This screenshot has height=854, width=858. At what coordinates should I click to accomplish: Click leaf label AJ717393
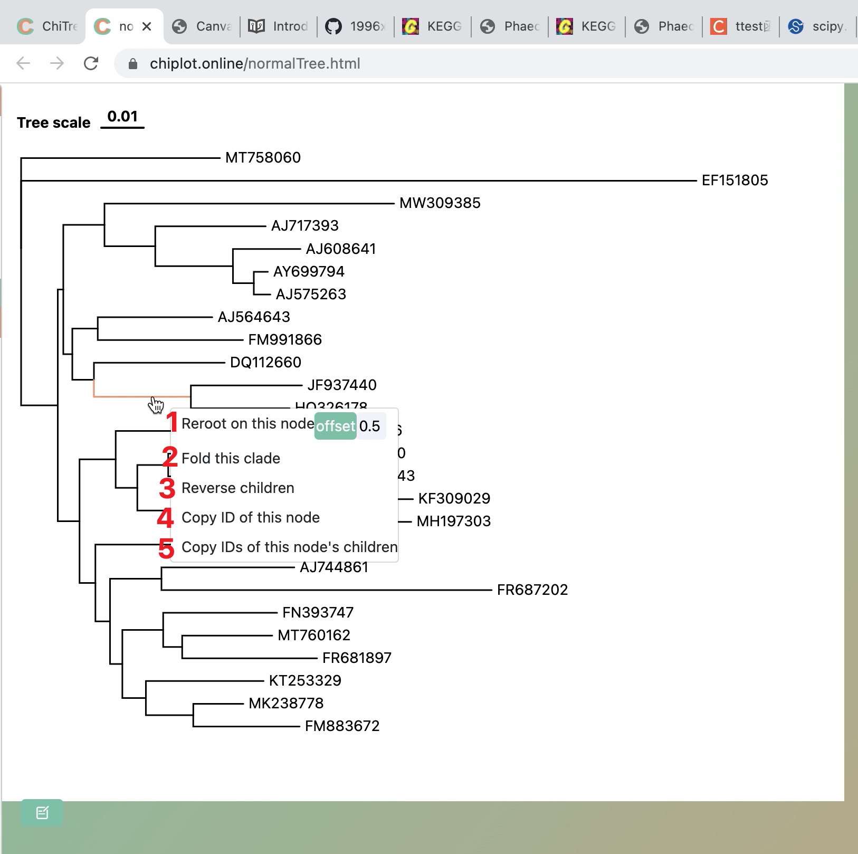[304, 225]
